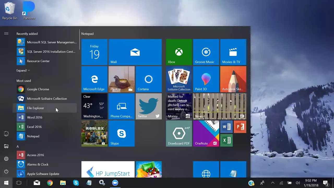Open the small Excel tile
This screenshot has width=334, height=188.
click(226, 140)
